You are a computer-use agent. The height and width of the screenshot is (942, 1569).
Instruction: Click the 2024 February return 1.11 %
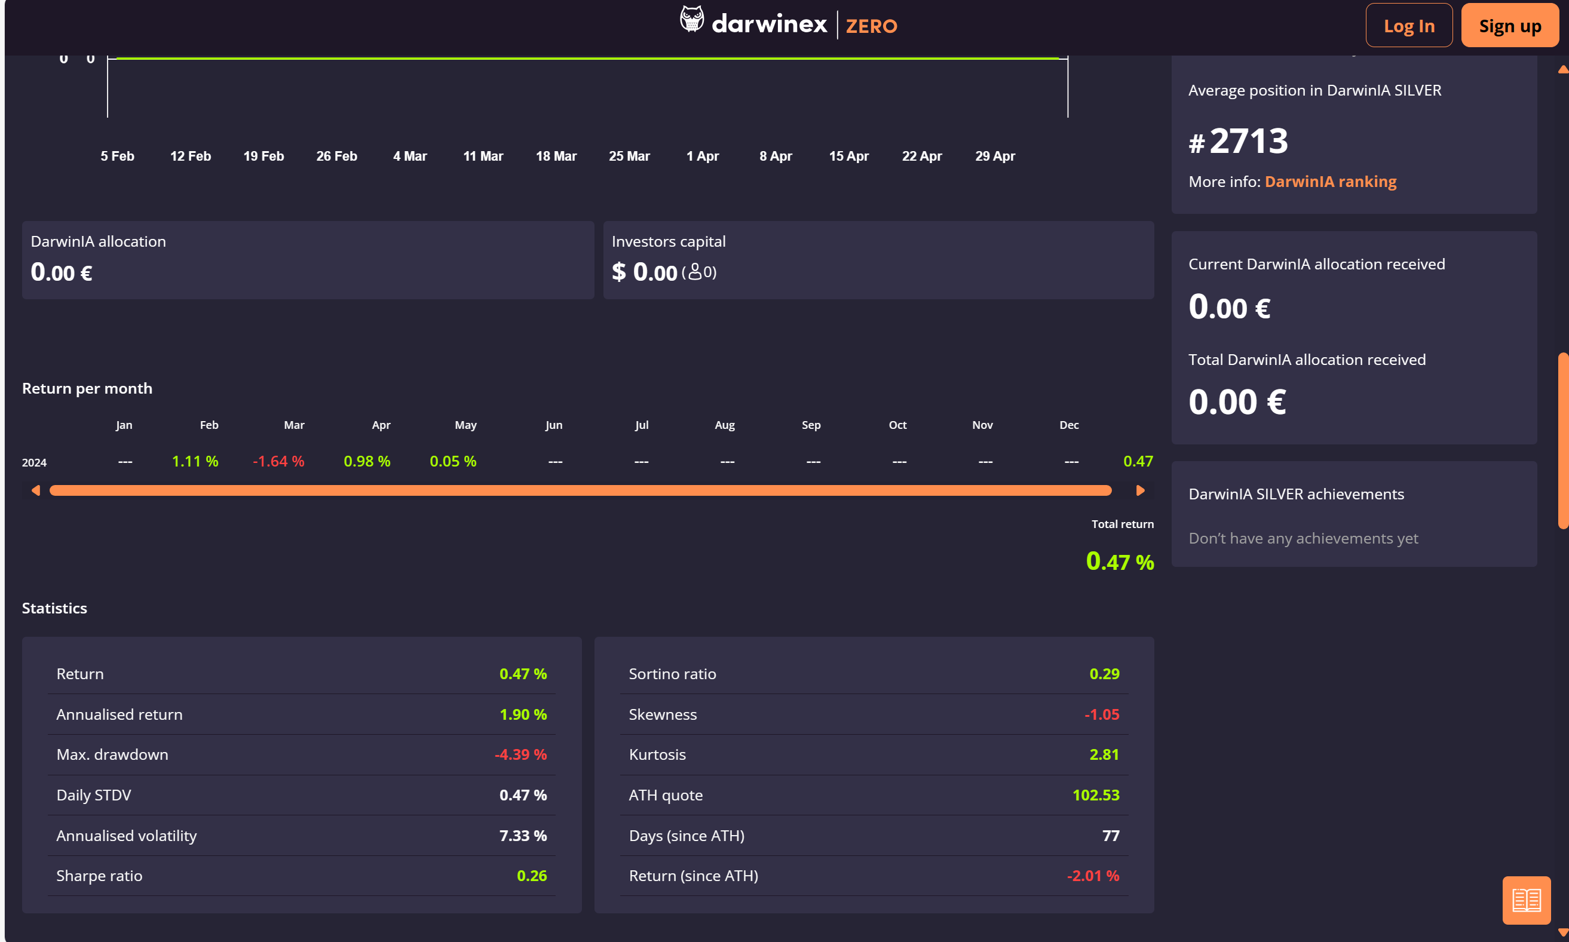[x=195, y=462]
